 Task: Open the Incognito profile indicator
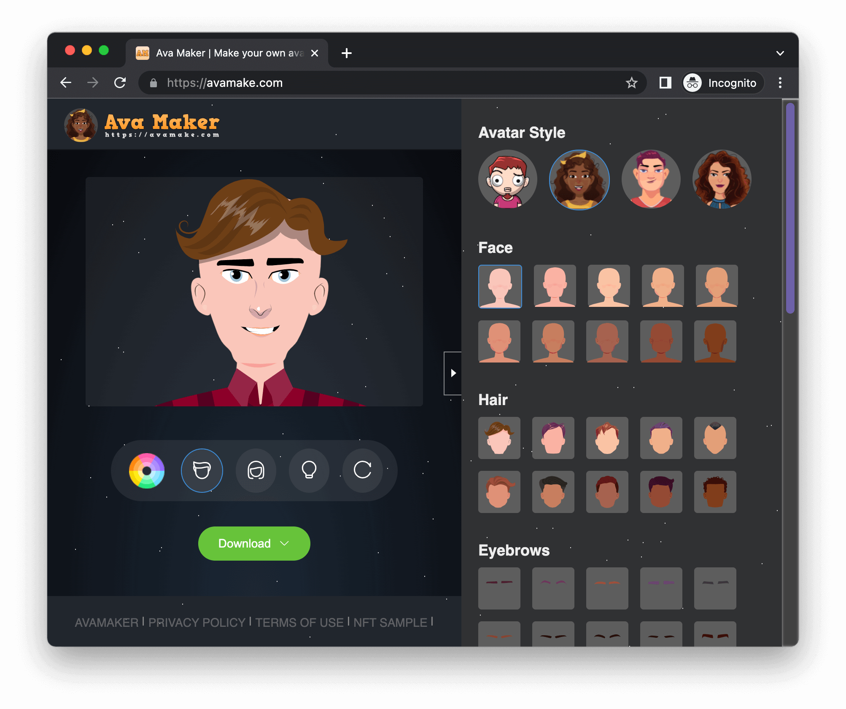point(723,83)
